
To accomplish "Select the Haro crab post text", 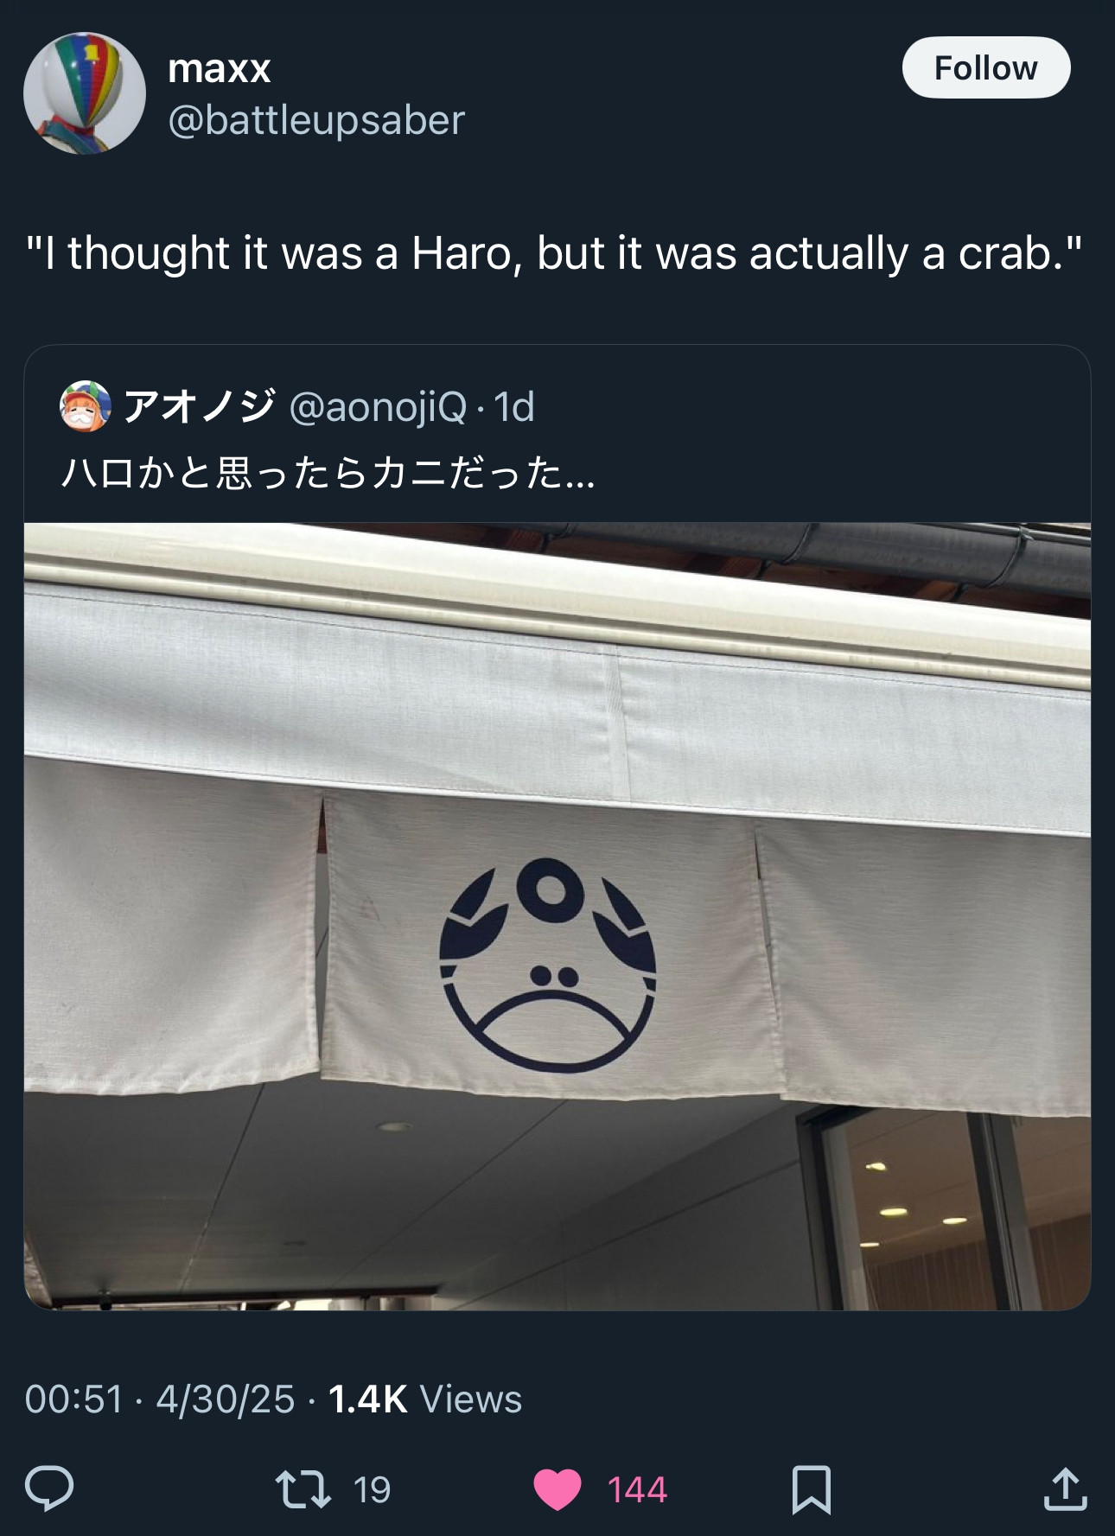I will [x=554, y=253].
